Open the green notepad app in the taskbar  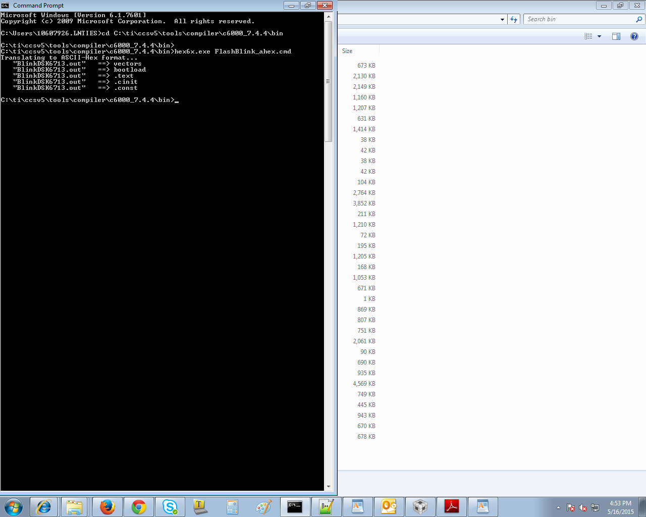(326, 506)
